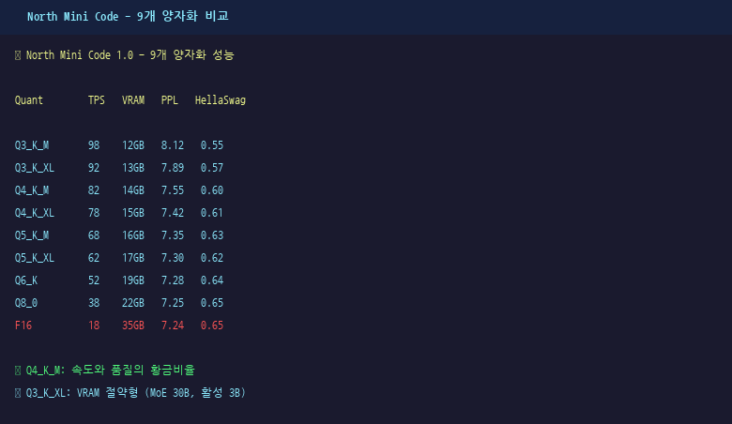Screen dimensions: 732x424
Task: Click PPL value '7.89'
Action: click(x=173, y=168)
